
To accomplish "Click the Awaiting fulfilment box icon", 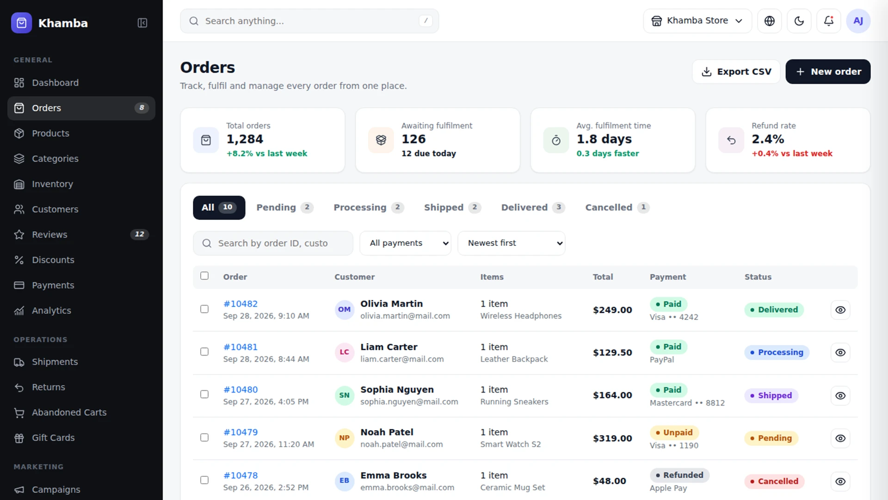I will (381, 140).
